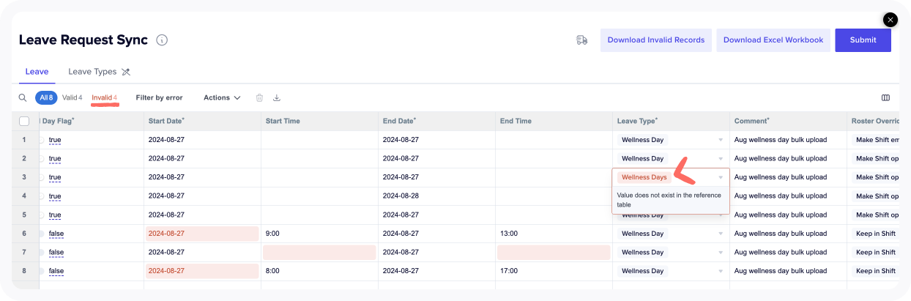Expand the Actions dropdown menu
The image size is (911, 301).
(222, 97)
